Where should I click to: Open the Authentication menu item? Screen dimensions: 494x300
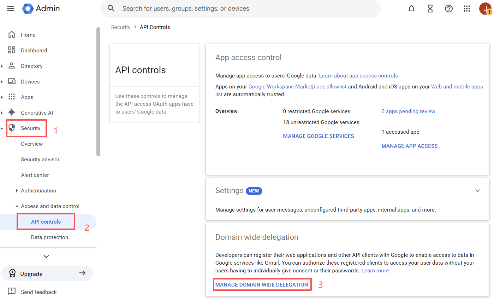38,190
